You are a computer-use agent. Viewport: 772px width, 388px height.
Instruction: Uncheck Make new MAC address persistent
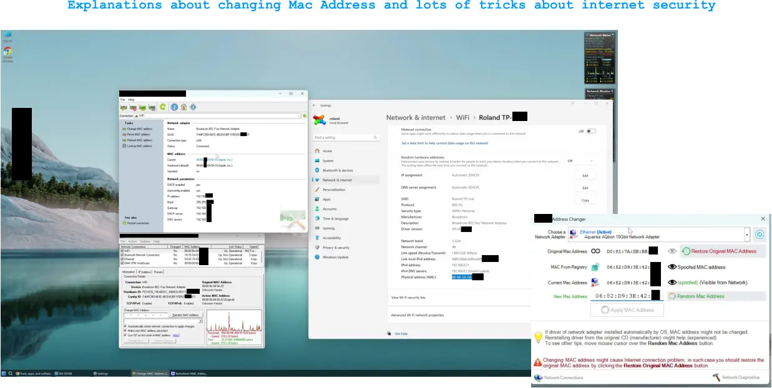tap(125, 331)
